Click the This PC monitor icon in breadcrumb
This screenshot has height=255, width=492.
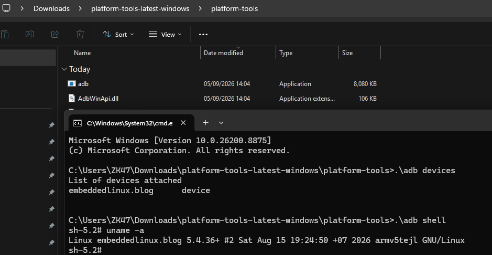tap(6, 8)
